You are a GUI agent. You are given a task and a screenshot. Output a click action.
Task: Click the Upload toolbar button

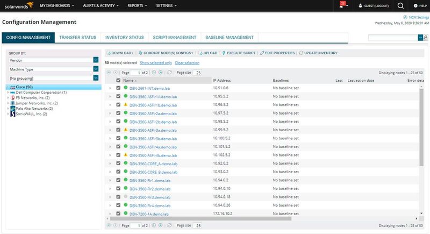click(x=208, y=53)
